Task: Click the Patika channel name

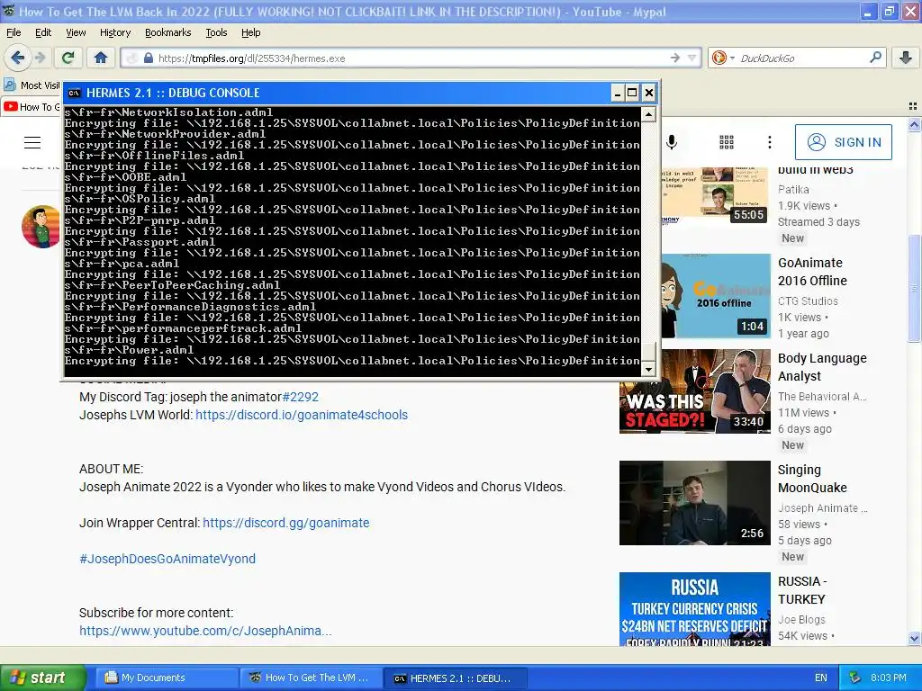Action: tap(793, 190)
